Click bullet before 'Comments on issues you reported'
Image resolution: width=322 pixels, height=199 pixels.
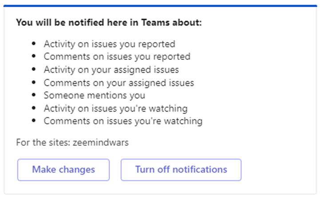tap(34, 57)
